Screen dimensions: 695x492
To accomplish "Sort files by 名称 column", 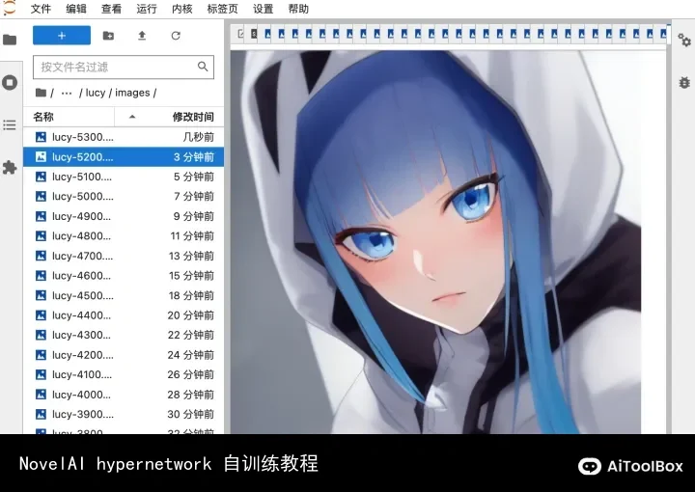I will pyautogui.click(x=43, y=117).
